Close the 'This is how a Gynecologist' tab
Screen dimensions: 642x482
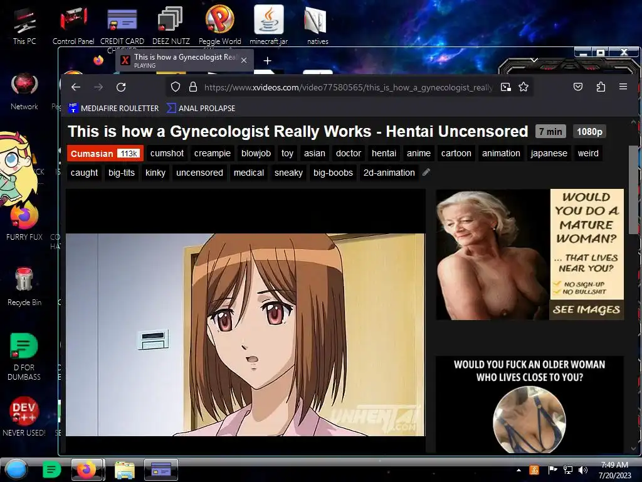[x=244, y=60]
